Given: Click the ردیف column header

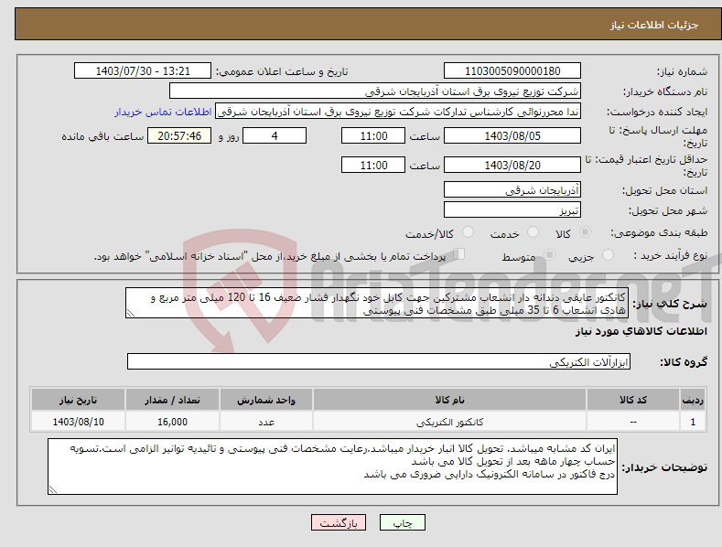Looking at the screenshot, I should (x=693, y=400).
